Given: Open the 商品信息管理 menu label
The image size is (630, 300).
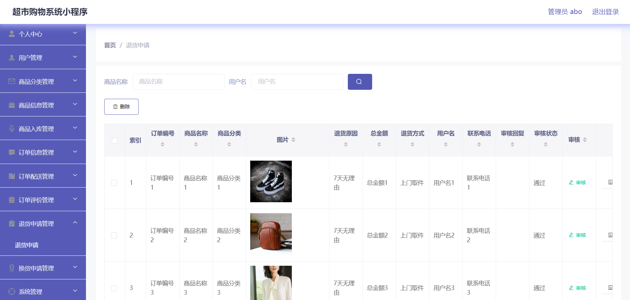Looking at the screenshot, I should click(36, 105).
